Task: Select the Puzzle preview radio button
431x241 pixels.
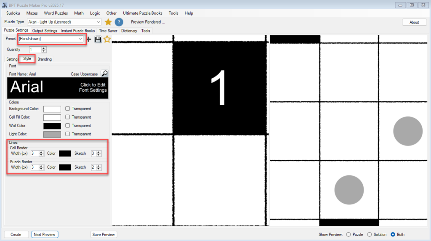Action: 348,234
